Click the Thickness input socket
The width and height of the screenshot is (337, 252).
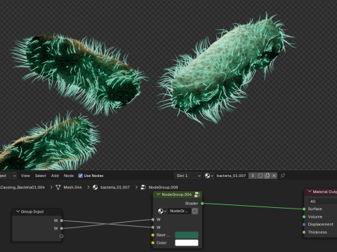[x=304, y=232]
